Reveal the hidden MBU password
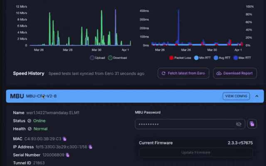Viewport: 266px width, 166px height. pyautogui.click(x=239, y=124)
